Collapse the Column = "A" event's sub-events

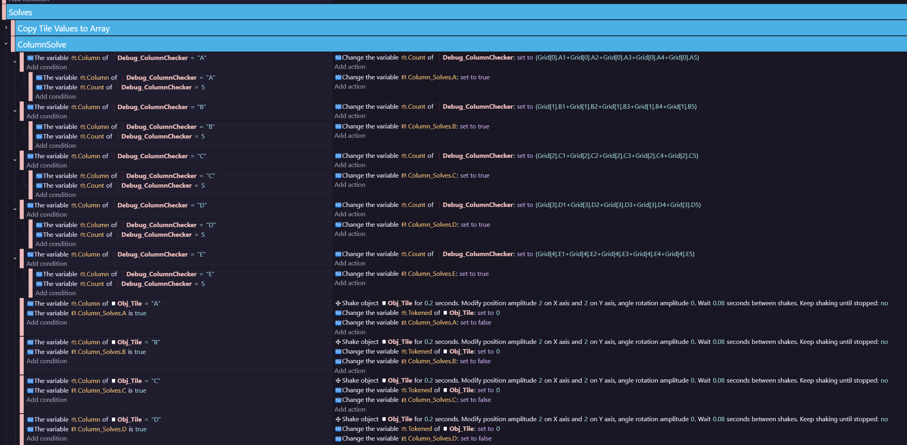15,62
